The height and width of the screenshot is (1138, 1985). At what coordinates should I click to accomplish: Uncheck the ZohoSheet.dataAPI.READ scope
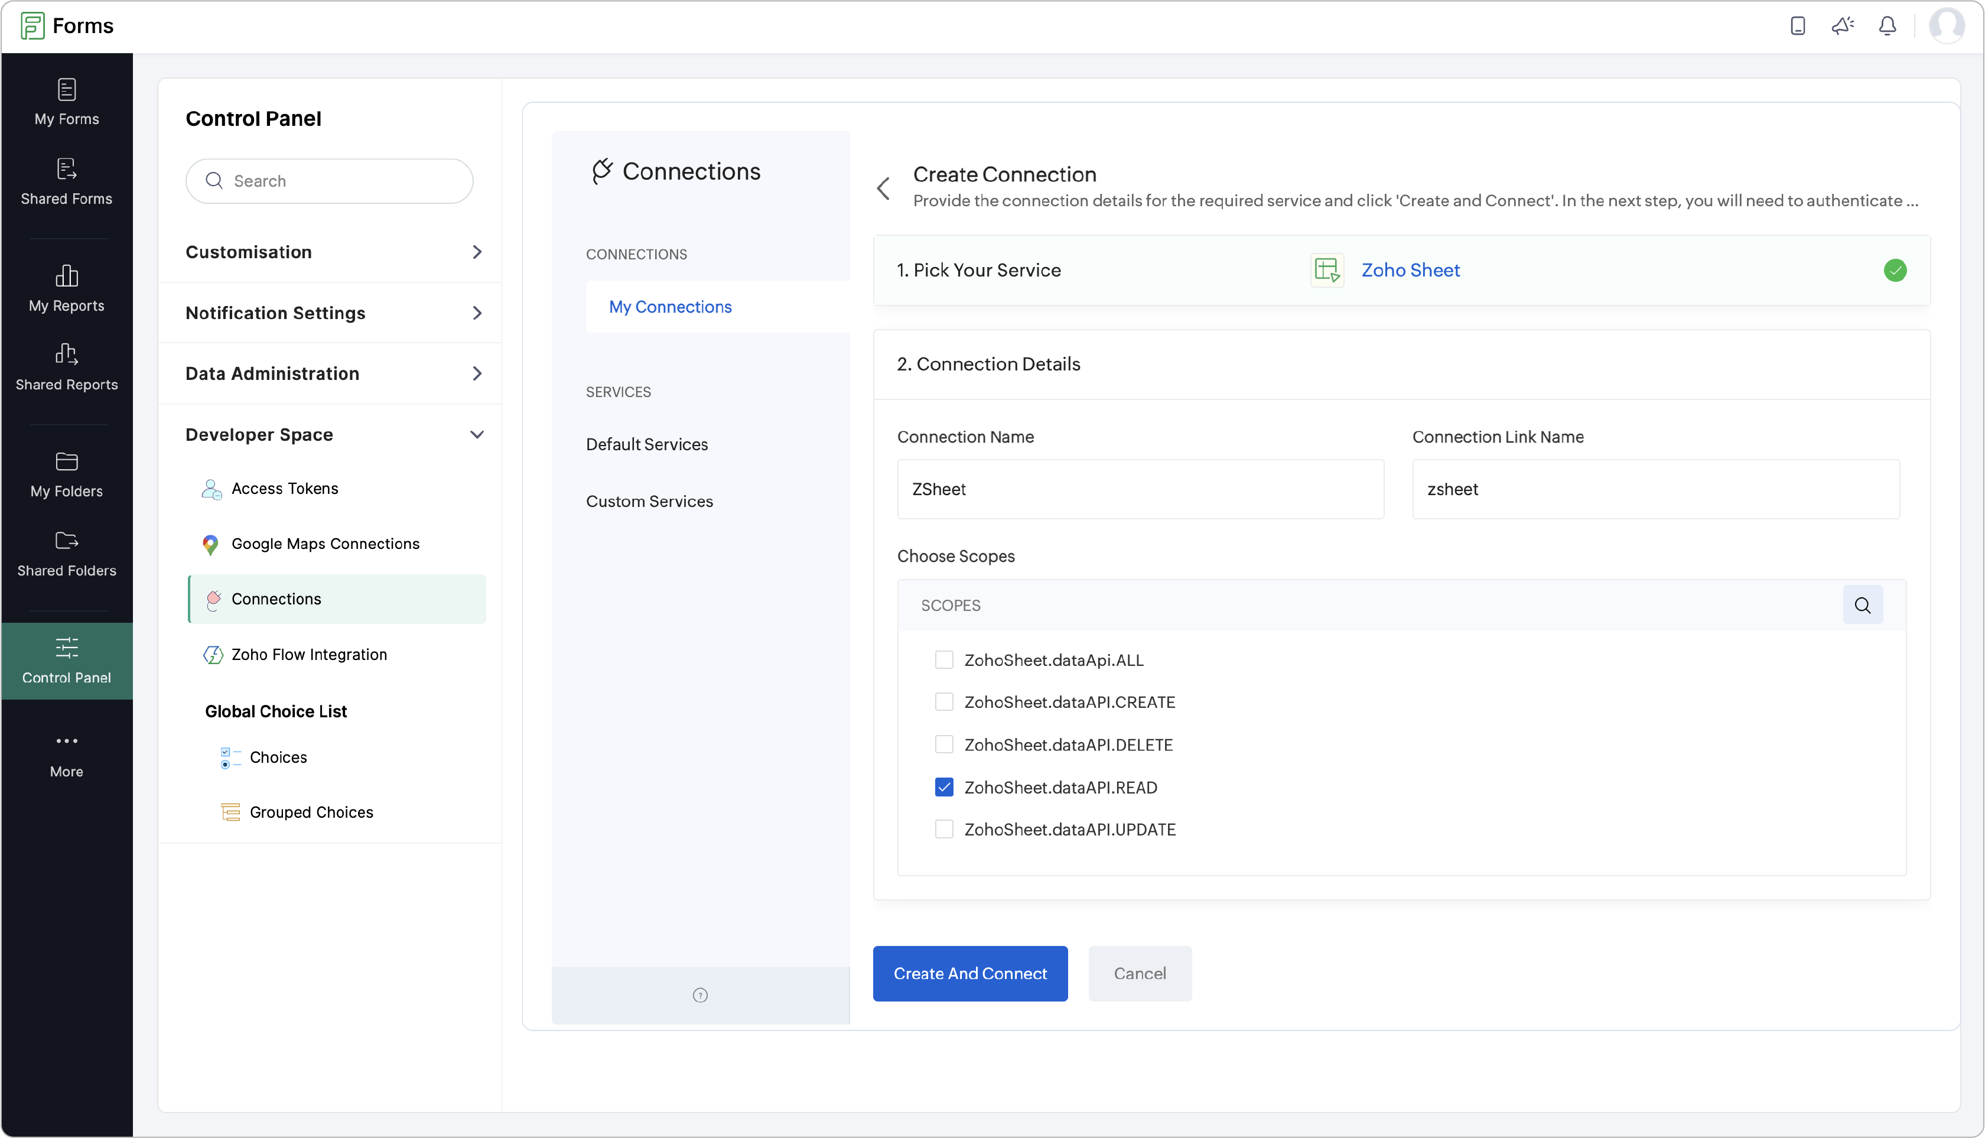(x=944, y=787)
